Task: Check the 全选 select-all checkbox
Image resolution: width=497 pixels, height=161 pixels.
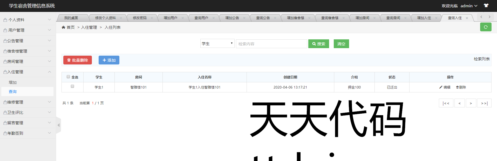Action: [x=68, y=77]
